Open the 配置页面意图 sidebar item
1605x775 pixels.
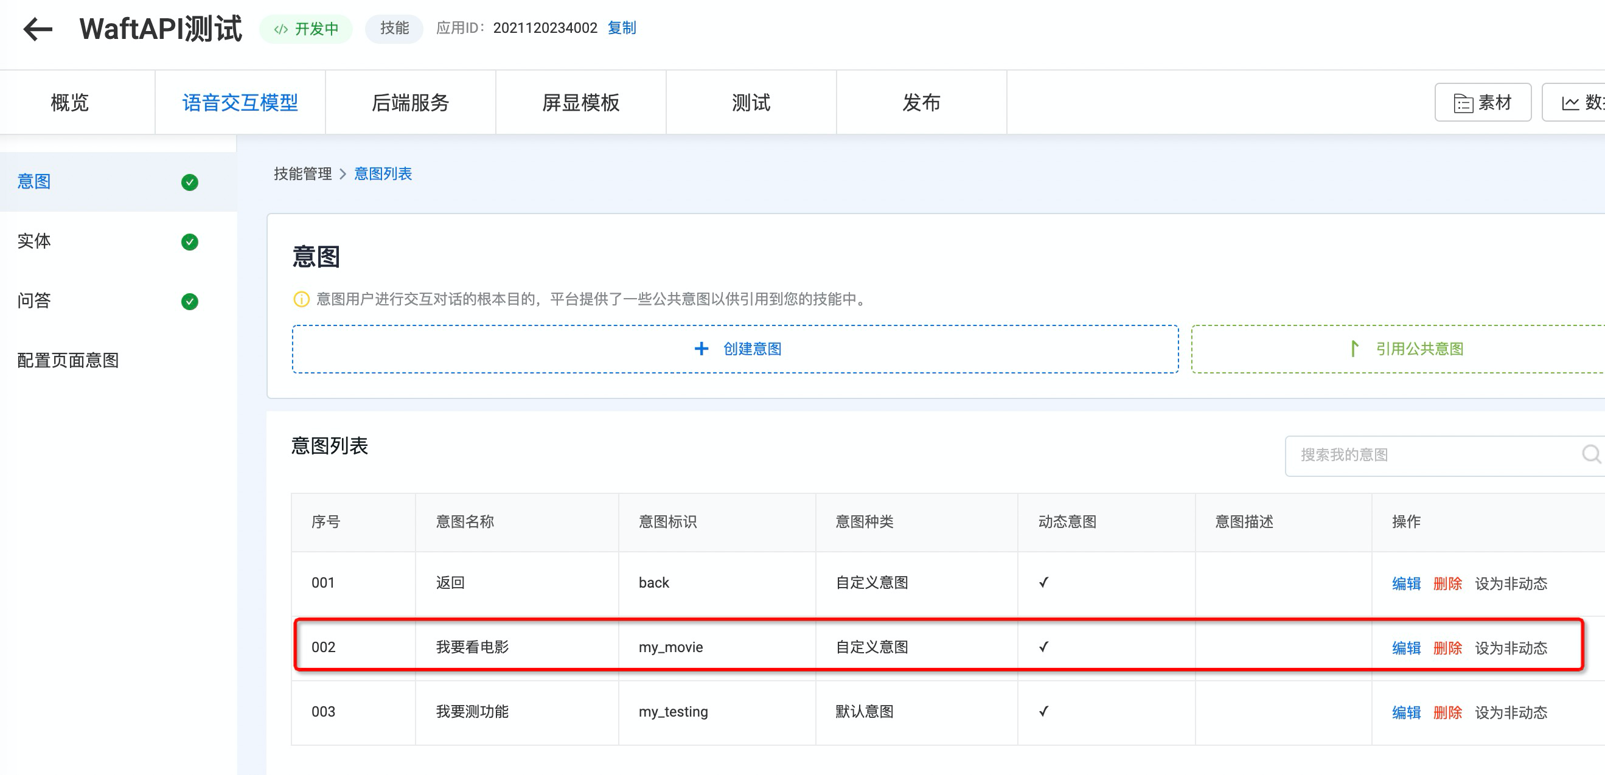click(68, 360)
